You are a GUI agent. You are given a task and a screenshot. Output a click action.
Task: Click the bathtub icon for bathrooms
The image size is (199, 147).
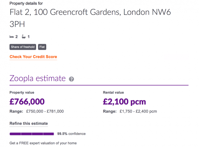coord(24,37)
